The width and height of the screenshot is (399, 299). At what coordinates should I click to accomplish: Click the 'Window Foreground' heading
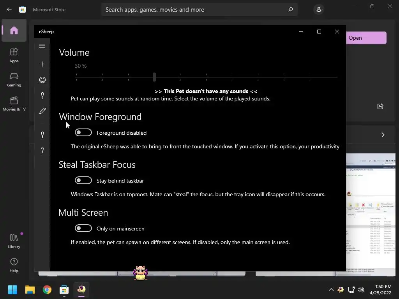(x=100, y=117)
